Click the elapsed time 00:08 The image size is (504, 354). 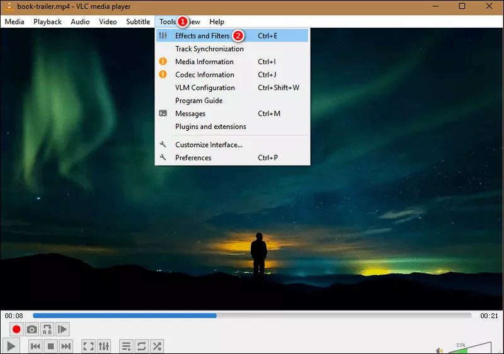tap(14, 316)
